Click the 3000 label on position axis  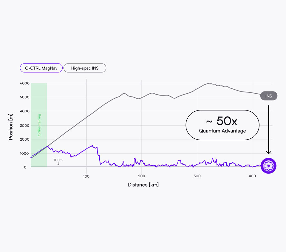pyautogui.click(x=25, y=125)
